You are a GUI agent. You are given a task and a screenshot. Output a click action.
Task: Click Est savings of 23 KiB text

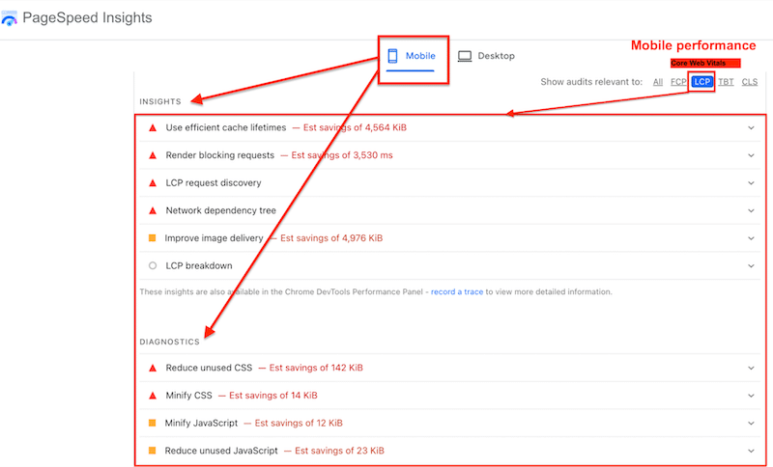tap(340, 451)
